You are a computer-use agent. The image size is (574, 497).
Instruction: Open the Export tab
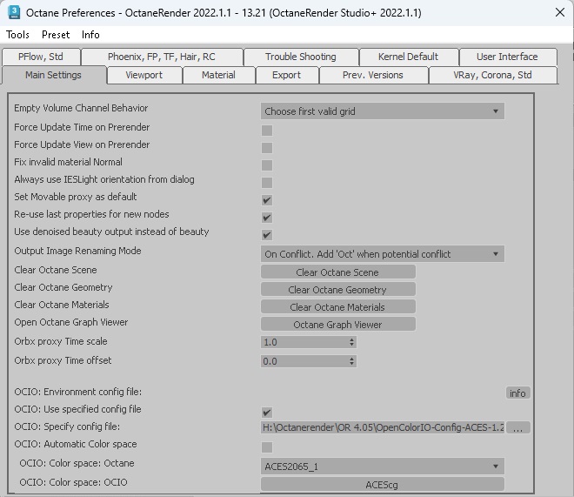point(286,75)
